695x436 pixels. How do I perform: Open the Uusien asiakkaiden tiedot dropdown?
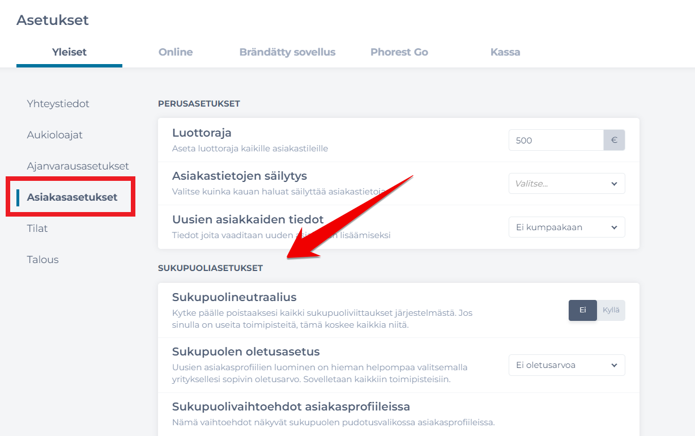pos(566,227)
